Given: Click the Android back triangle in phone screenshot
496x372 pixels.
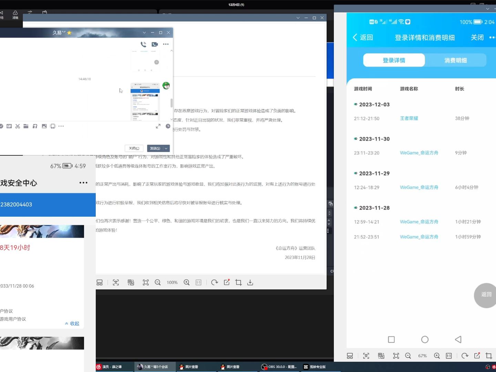Looking at the screenshot, I should 458,340.
